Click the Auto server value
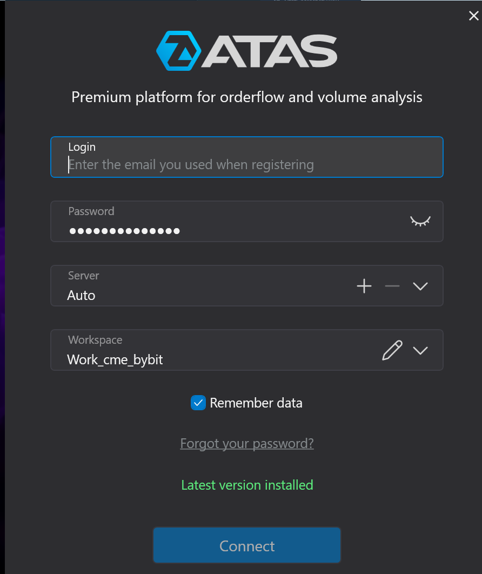This screenshot has width=482, height=574. (x=82, y=296)
